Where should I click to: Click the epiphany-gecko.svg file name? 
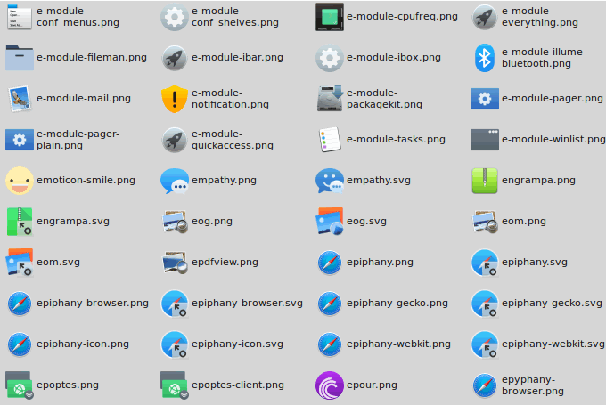(x=552, y=303)
